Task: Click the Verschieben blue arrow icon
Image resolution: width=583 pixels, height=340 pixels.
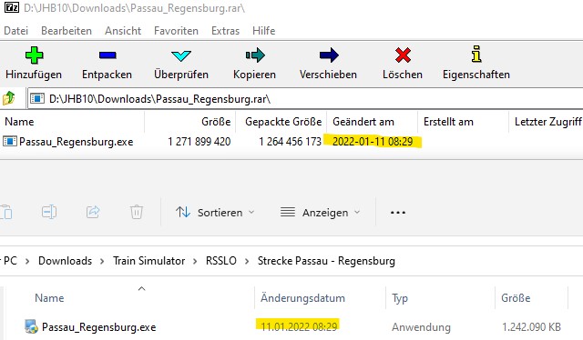Action: [329, 55]
